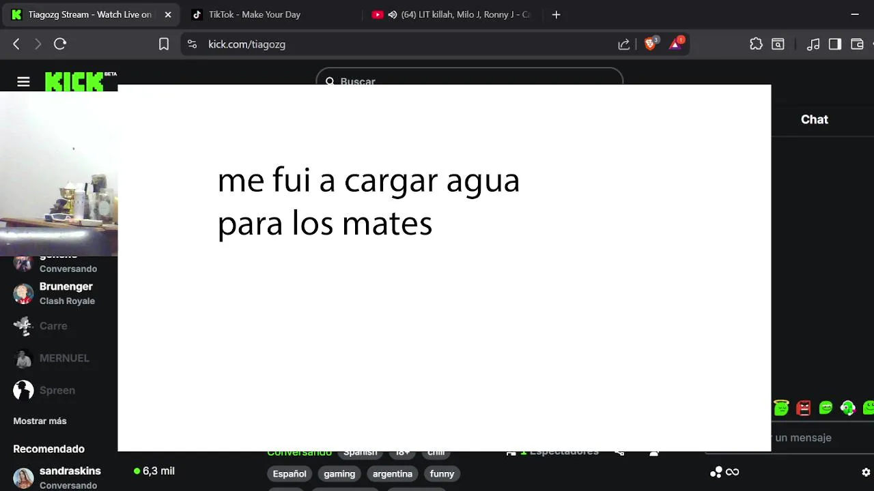Select the headset green emote

[847, 408]
